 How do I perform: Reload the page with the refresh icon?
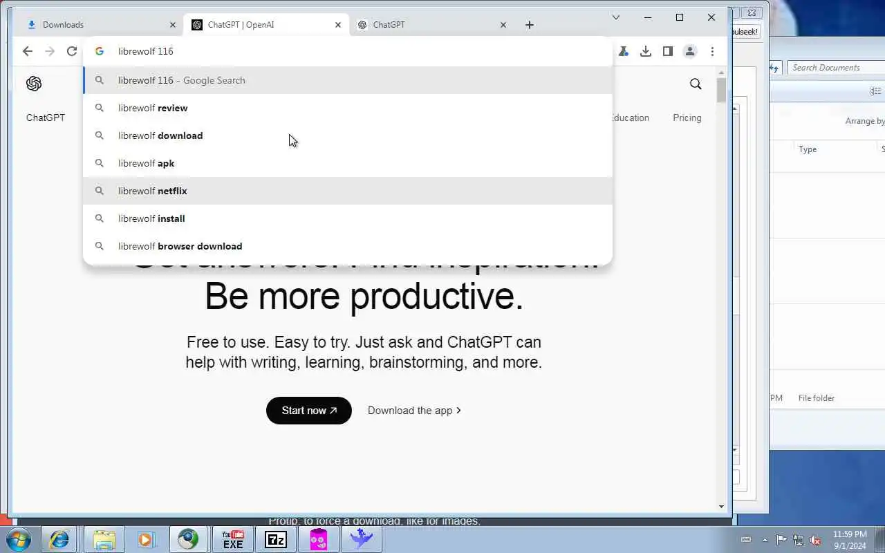pos(71,51)
